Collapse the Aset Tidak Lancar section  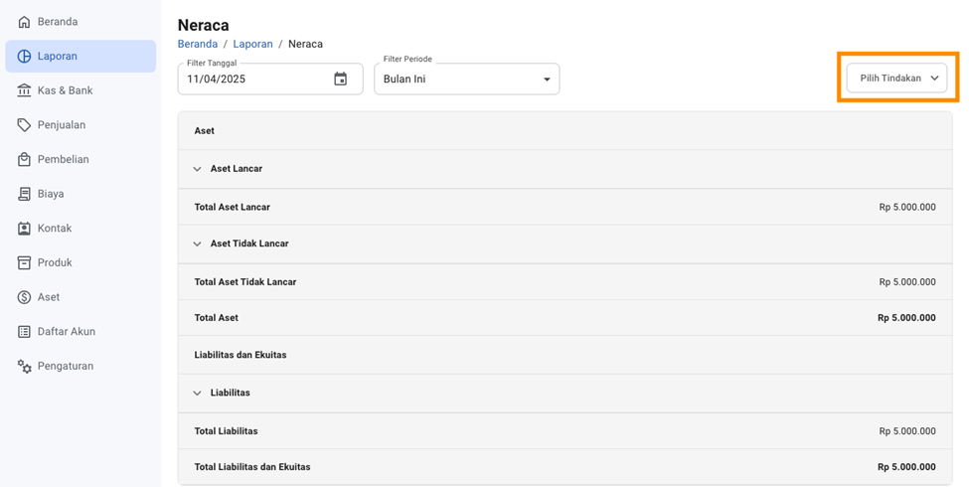pyautogui.click(x=197, y=243)
